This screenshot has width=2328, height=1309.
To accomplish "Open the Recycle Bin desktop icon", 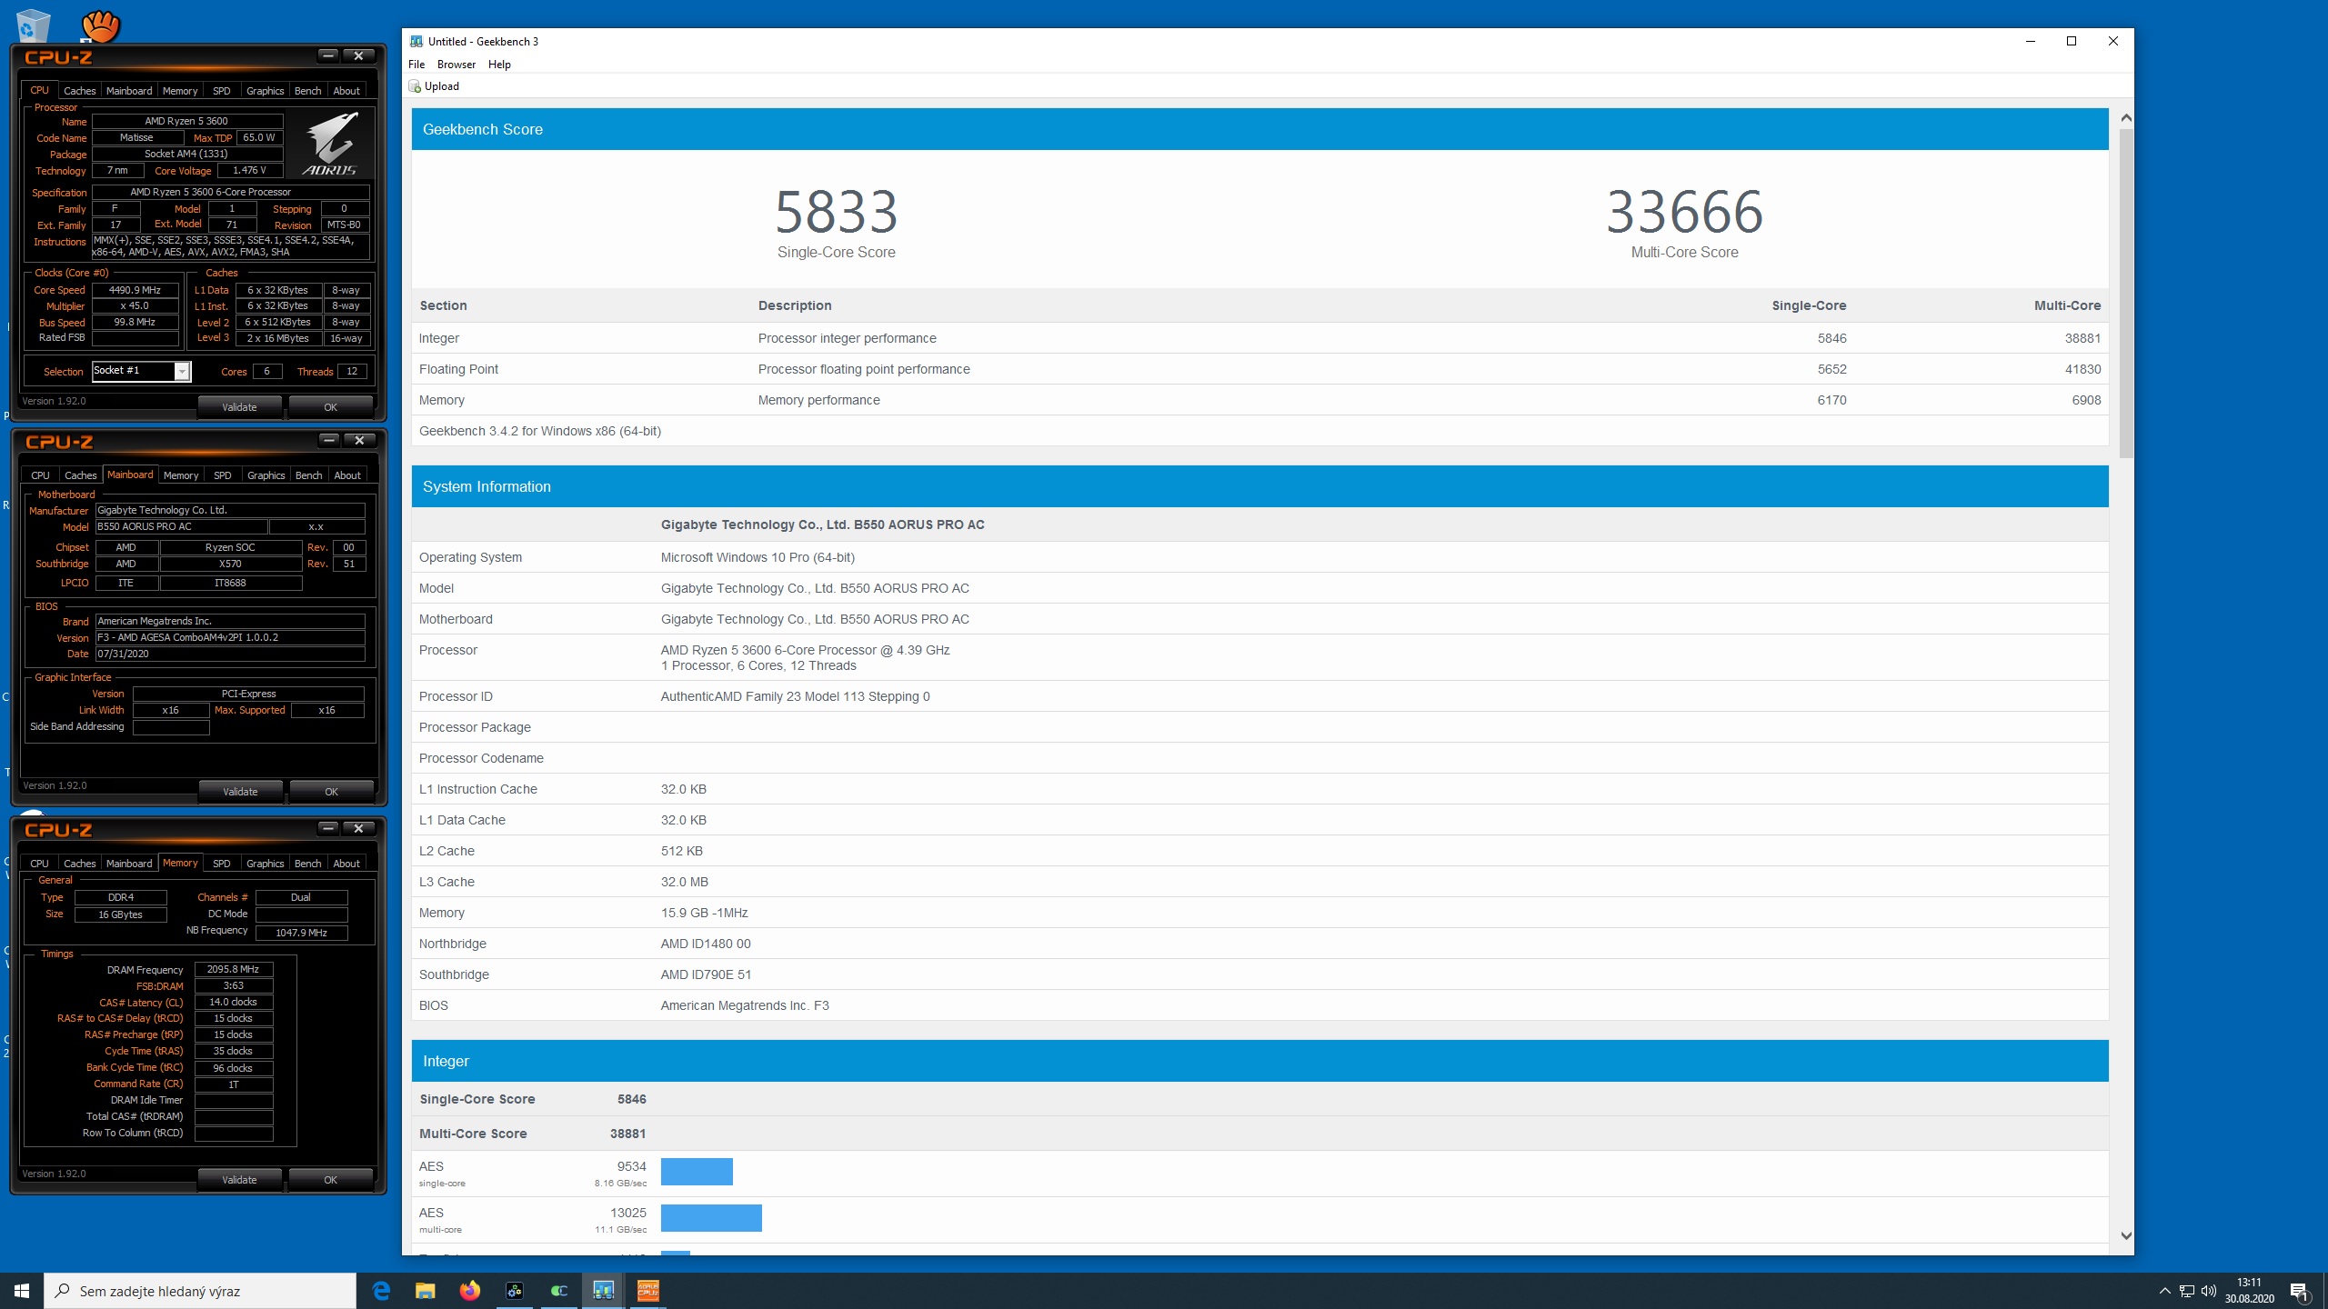I will 33,25.
